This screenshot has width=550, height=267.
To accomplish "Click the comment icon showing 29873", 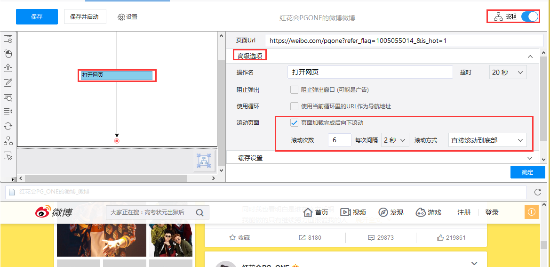I will 371,237.
